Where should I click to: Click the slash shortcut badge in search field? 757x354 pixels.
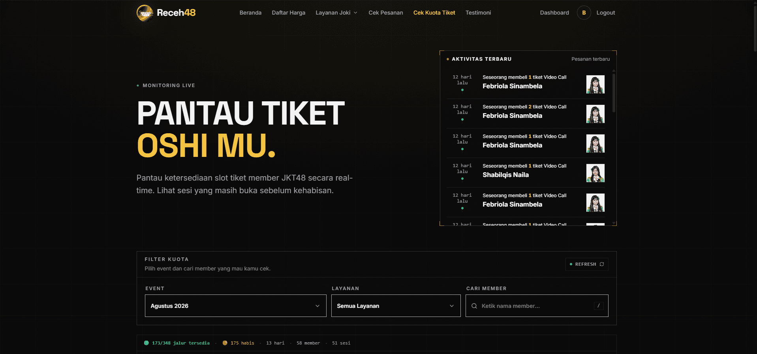tap(599, 306)
